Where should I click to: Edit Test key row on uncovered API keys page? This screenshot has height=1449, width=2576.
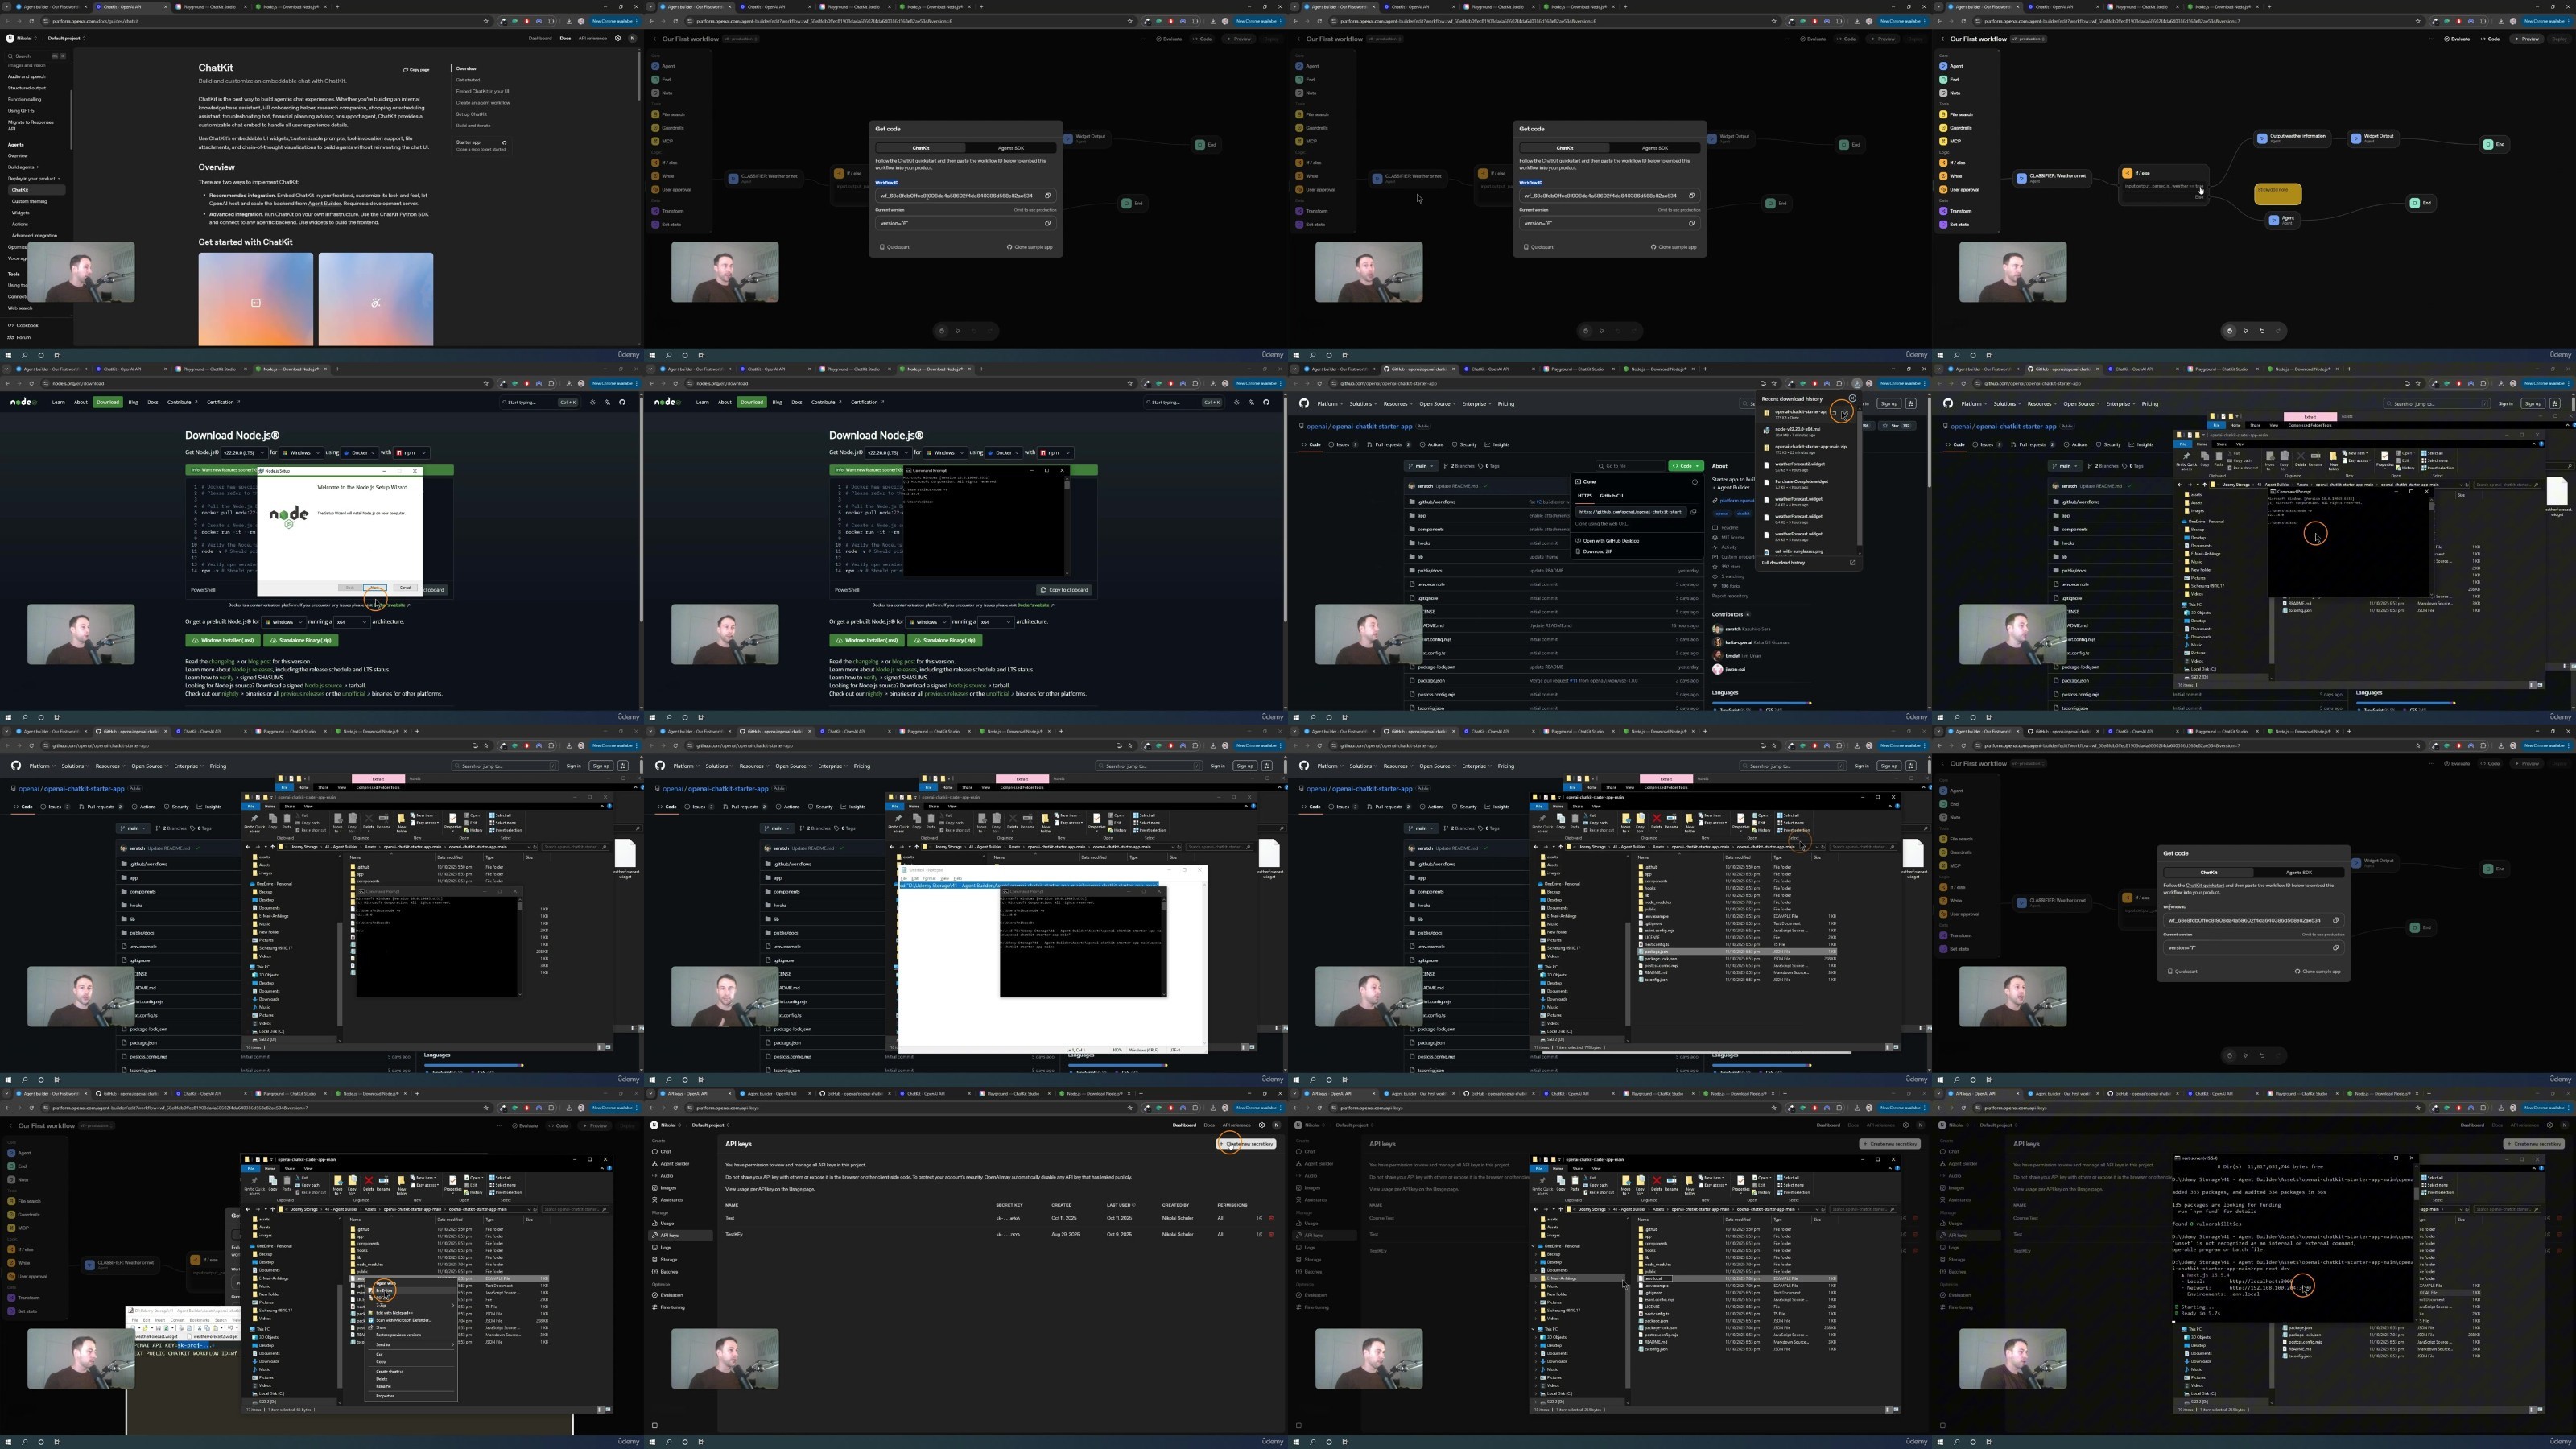click(x=1259, y=1218)
